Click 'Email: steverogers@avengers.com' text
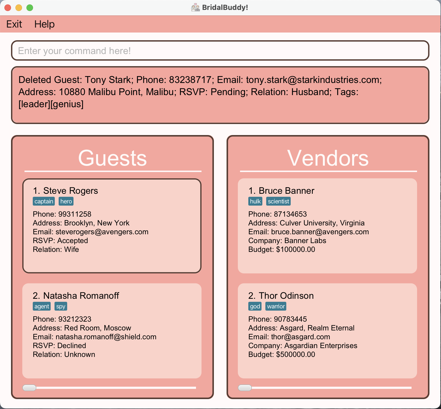Viewport: 441px width, 409px height. pyautogui.click(x=91, y=232)
